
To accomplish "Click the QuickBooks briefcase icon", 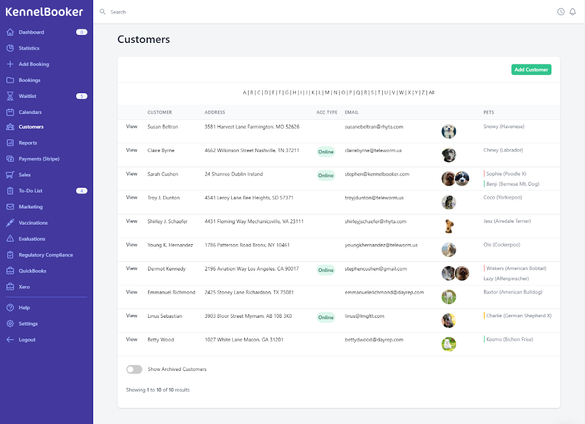I will tap(10, 271).
